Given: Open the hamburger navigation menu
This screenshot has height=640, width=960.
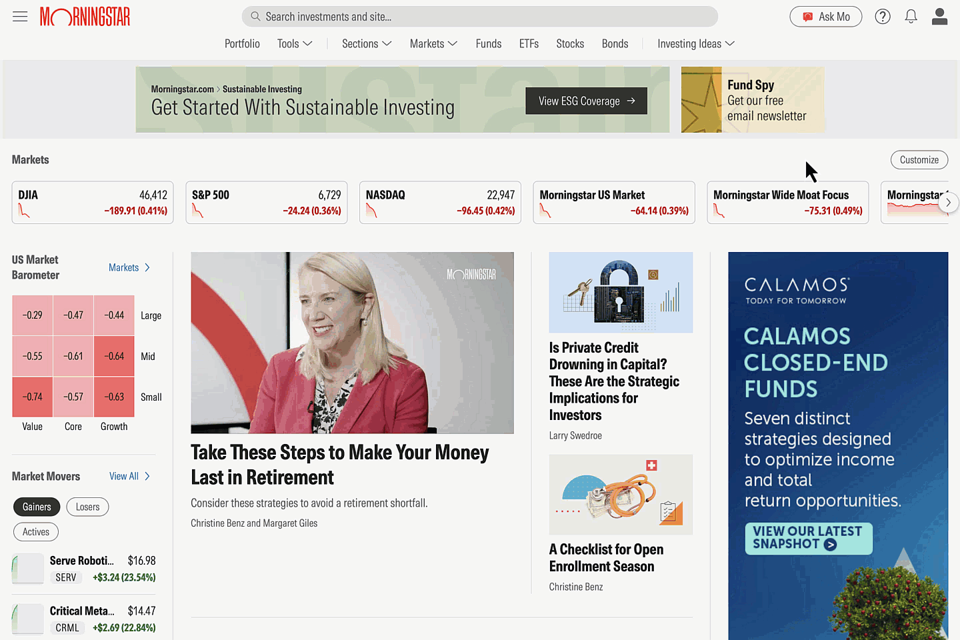Looking at the screenshot, I should pyautogui.click(x=20, y=17).
